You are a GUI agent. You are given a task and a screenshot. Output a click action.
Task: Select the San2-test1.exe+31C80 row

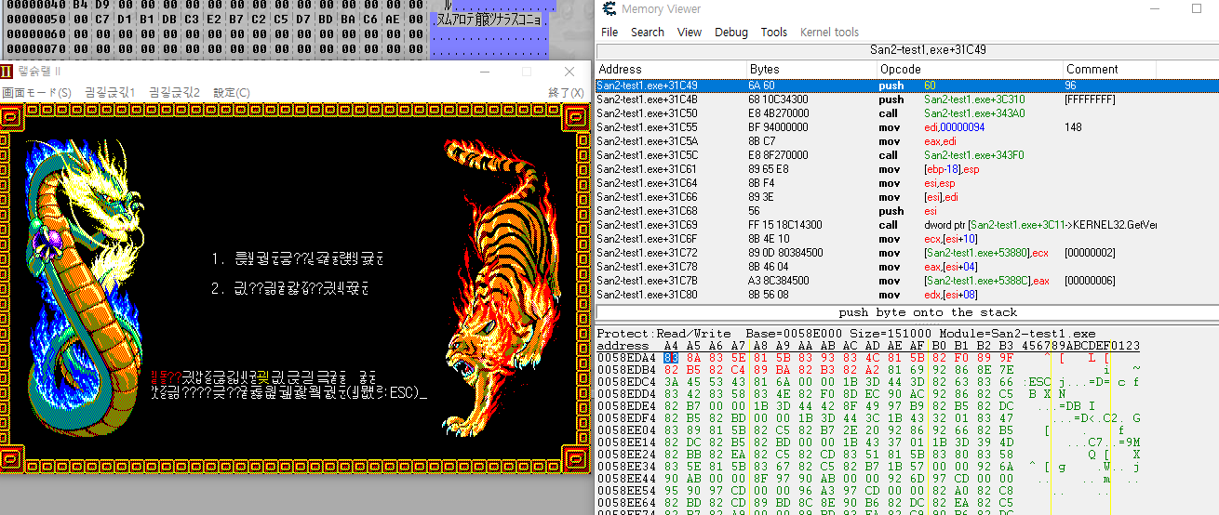907,294
